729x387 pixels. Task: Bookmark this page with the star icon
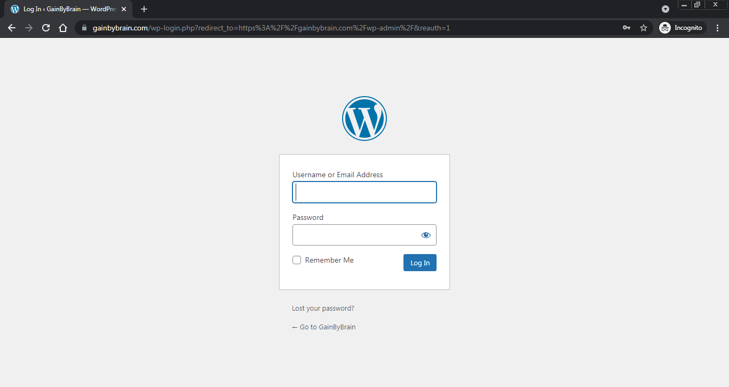click(644, 28)
